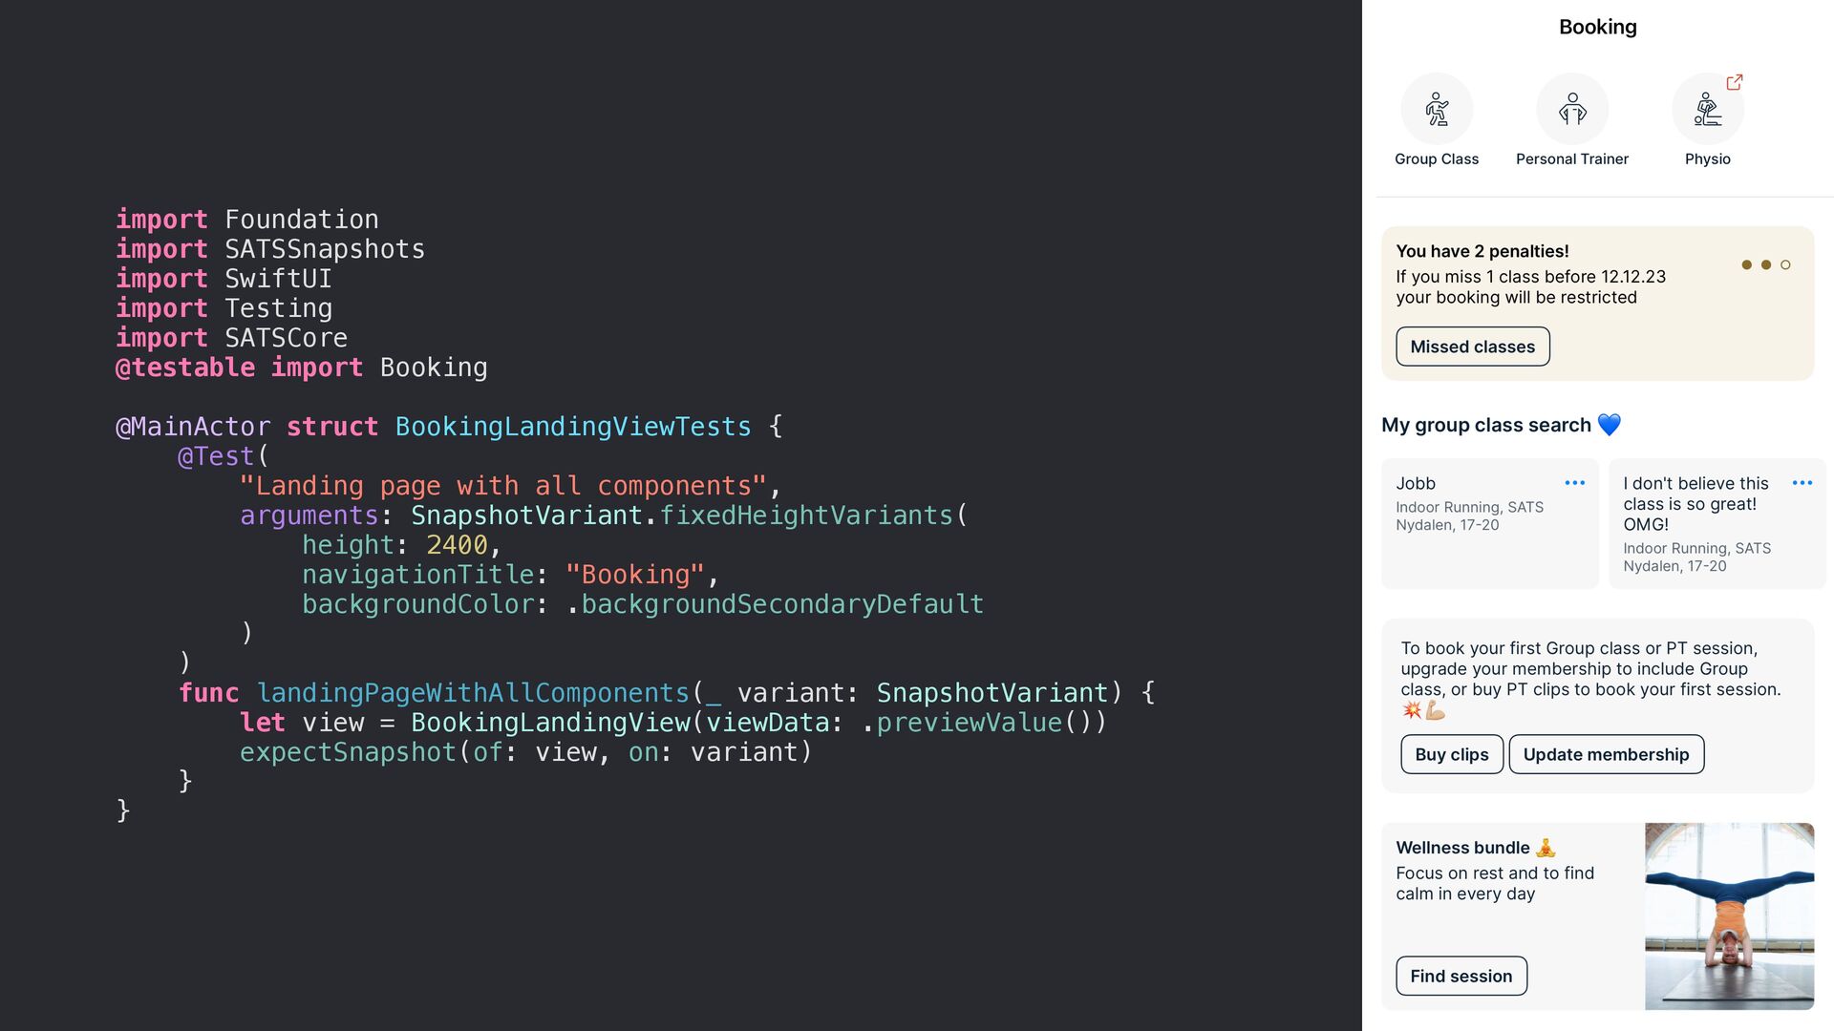The image size is (1834, 1031).
Task: Select the third empty penalty indicator dot
Action: (1785, 264)
